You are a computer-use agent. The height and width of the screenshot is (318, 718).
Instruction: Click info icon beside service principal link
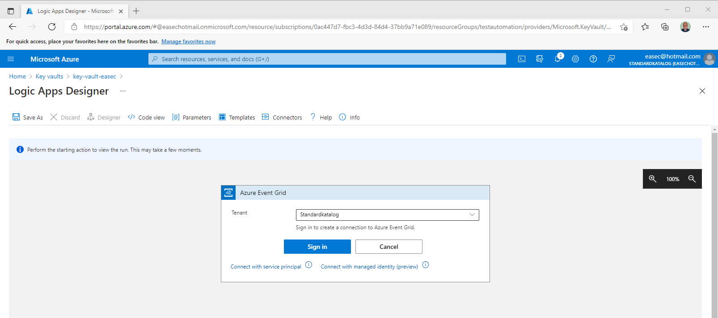click(308, 265)
